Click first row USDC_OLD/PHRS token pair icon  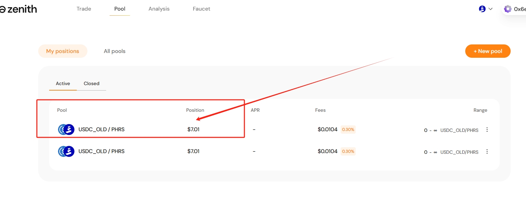[66, 130]
